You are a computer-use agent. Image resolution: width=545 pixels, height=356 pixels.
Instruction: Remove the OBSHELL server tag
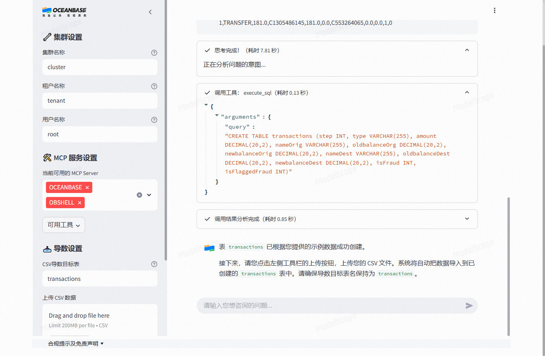pyautogui.click(x=80, y=203)
